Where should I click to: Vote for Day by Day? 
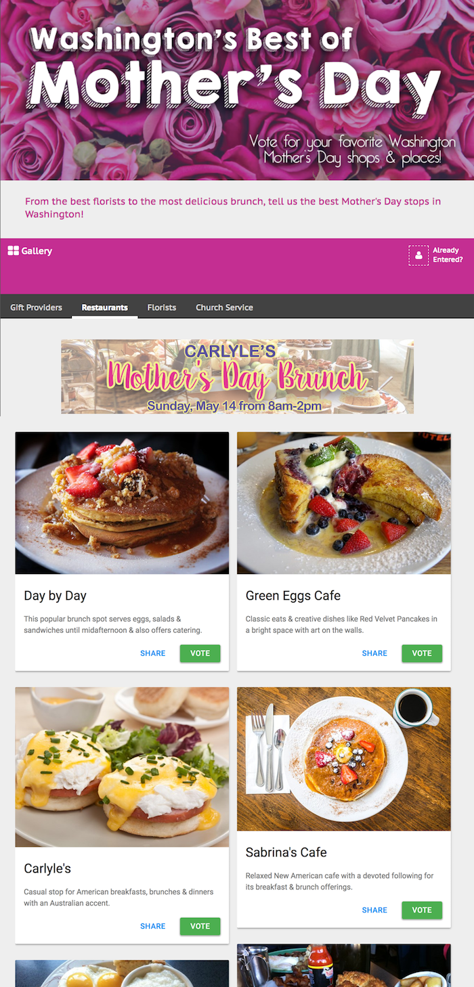click(200, 653)
